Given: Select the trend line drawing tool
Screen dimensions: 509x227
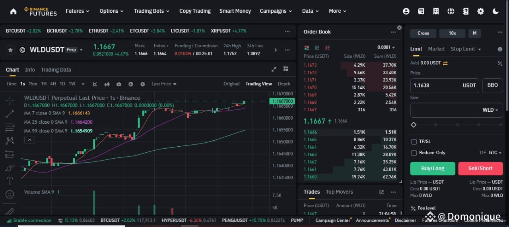Looking at the screenshot, I should pos(10,114).
